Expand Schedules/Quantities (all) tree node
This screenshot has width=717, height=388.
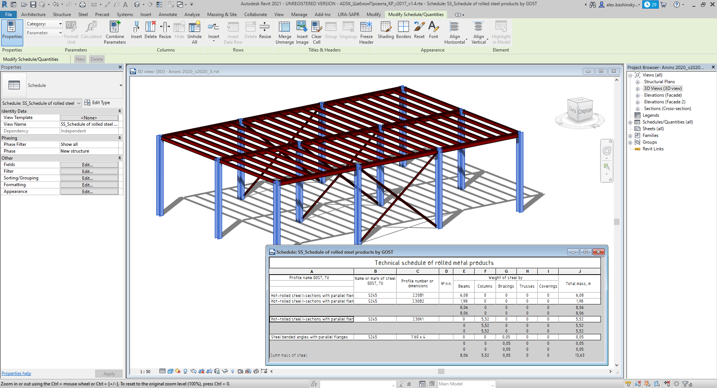pyautogui.click(x=630, y=122)
